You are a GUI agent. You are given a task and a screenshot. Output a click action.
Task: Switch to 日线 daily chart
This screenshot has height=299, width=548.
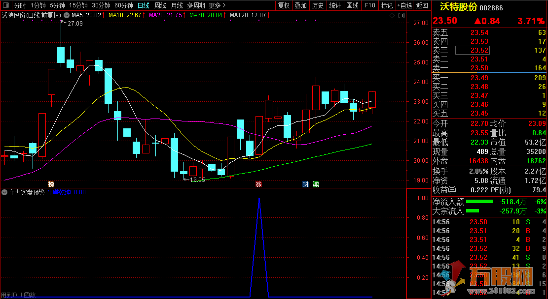(144, 5)
